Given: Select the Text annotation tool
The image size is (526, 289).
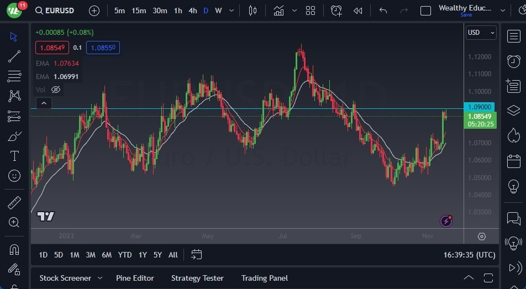Looking at the screenshot, I should 14,156.
